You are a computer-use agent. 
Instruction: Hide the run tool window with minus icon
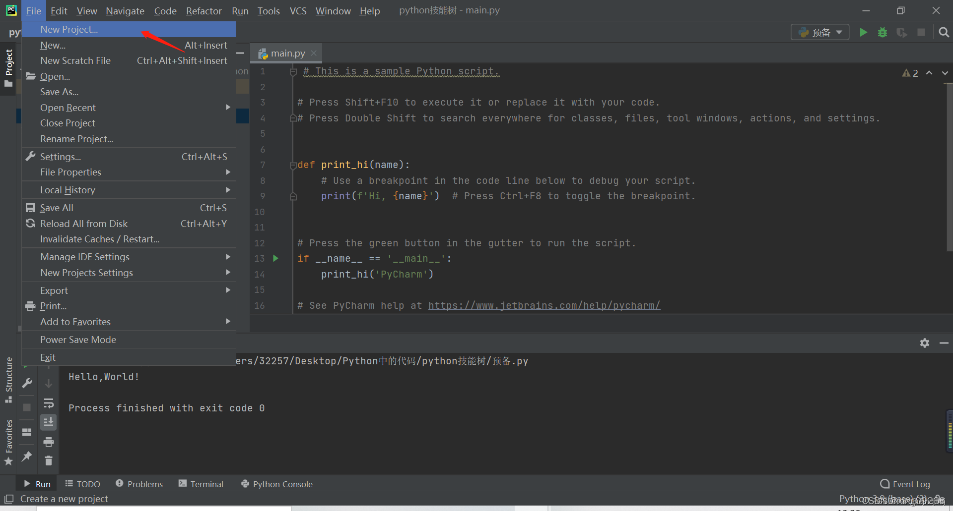944,343
